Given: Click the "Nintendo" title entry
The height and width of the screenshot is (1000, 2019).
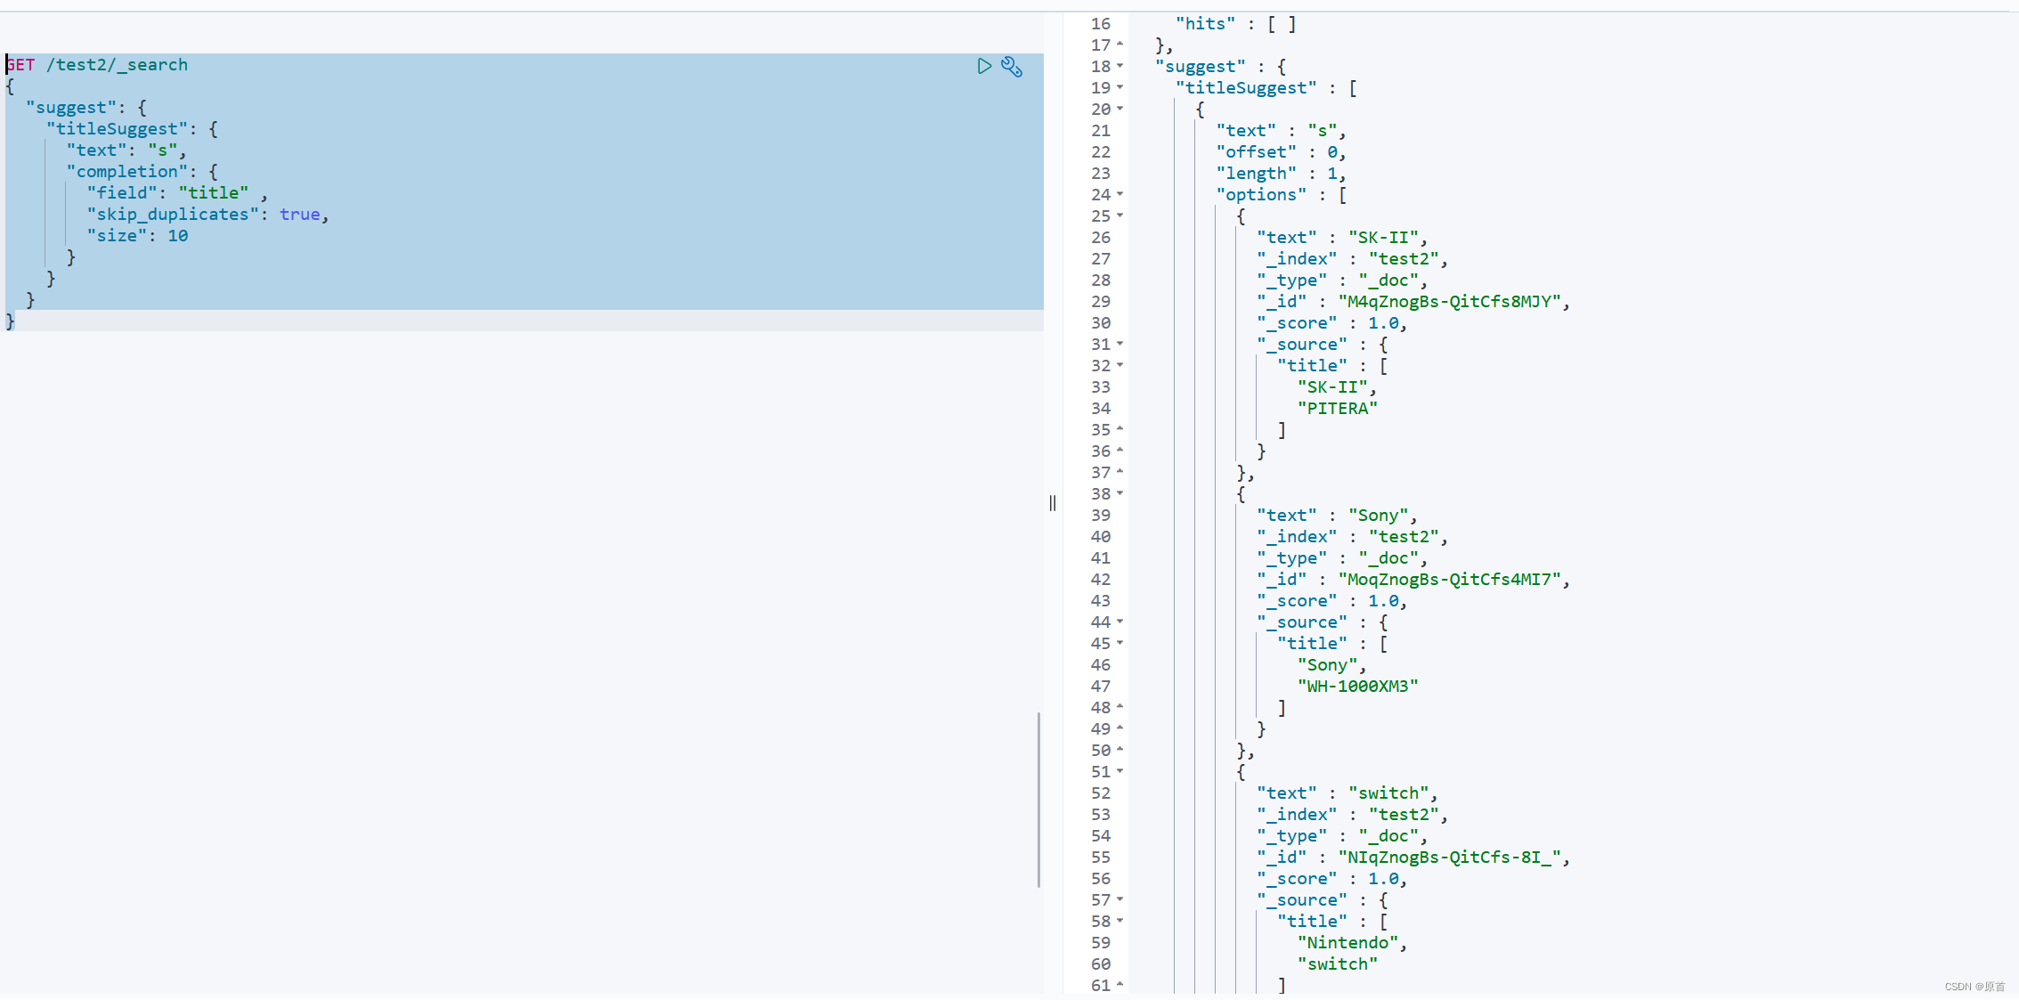Looking at the screenshot, I should 1347,943.
